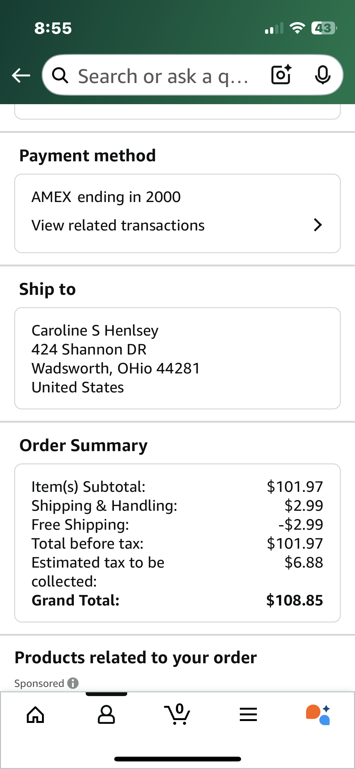The width and height of the screenshot is (355, 769).
Task: Open the camera lens search icon
Action: [x=281, y=75]
